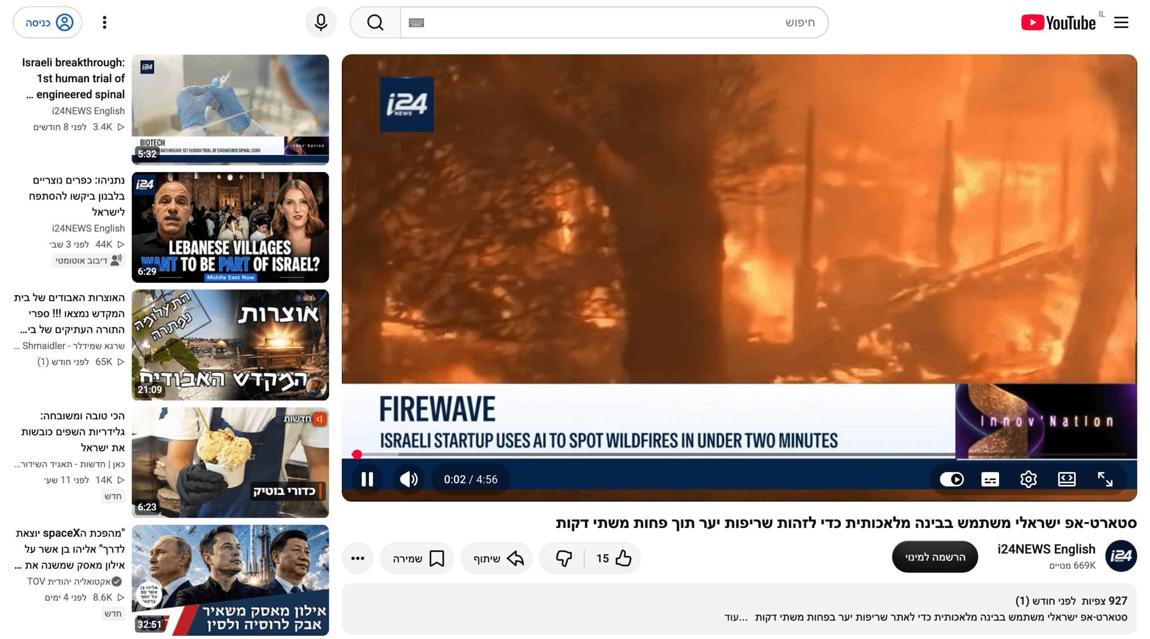
Task: Open the hamburger guide menu
Action: click(1120, 22)
